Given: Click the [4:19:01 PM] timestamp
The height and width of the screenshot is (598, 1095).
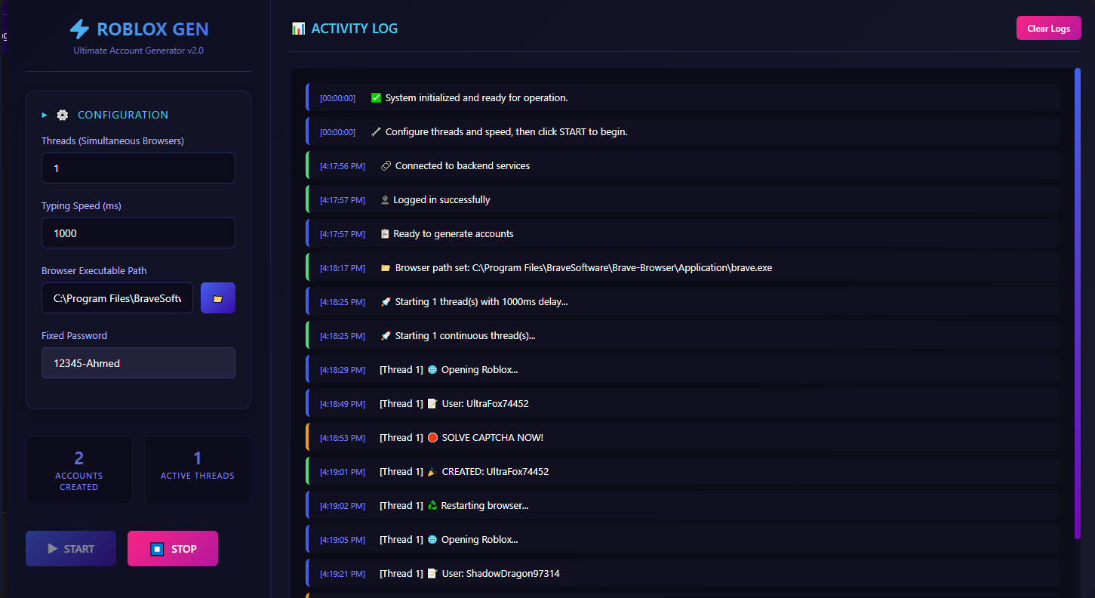Looking at the screenshot, I should [x=343, y=472].
